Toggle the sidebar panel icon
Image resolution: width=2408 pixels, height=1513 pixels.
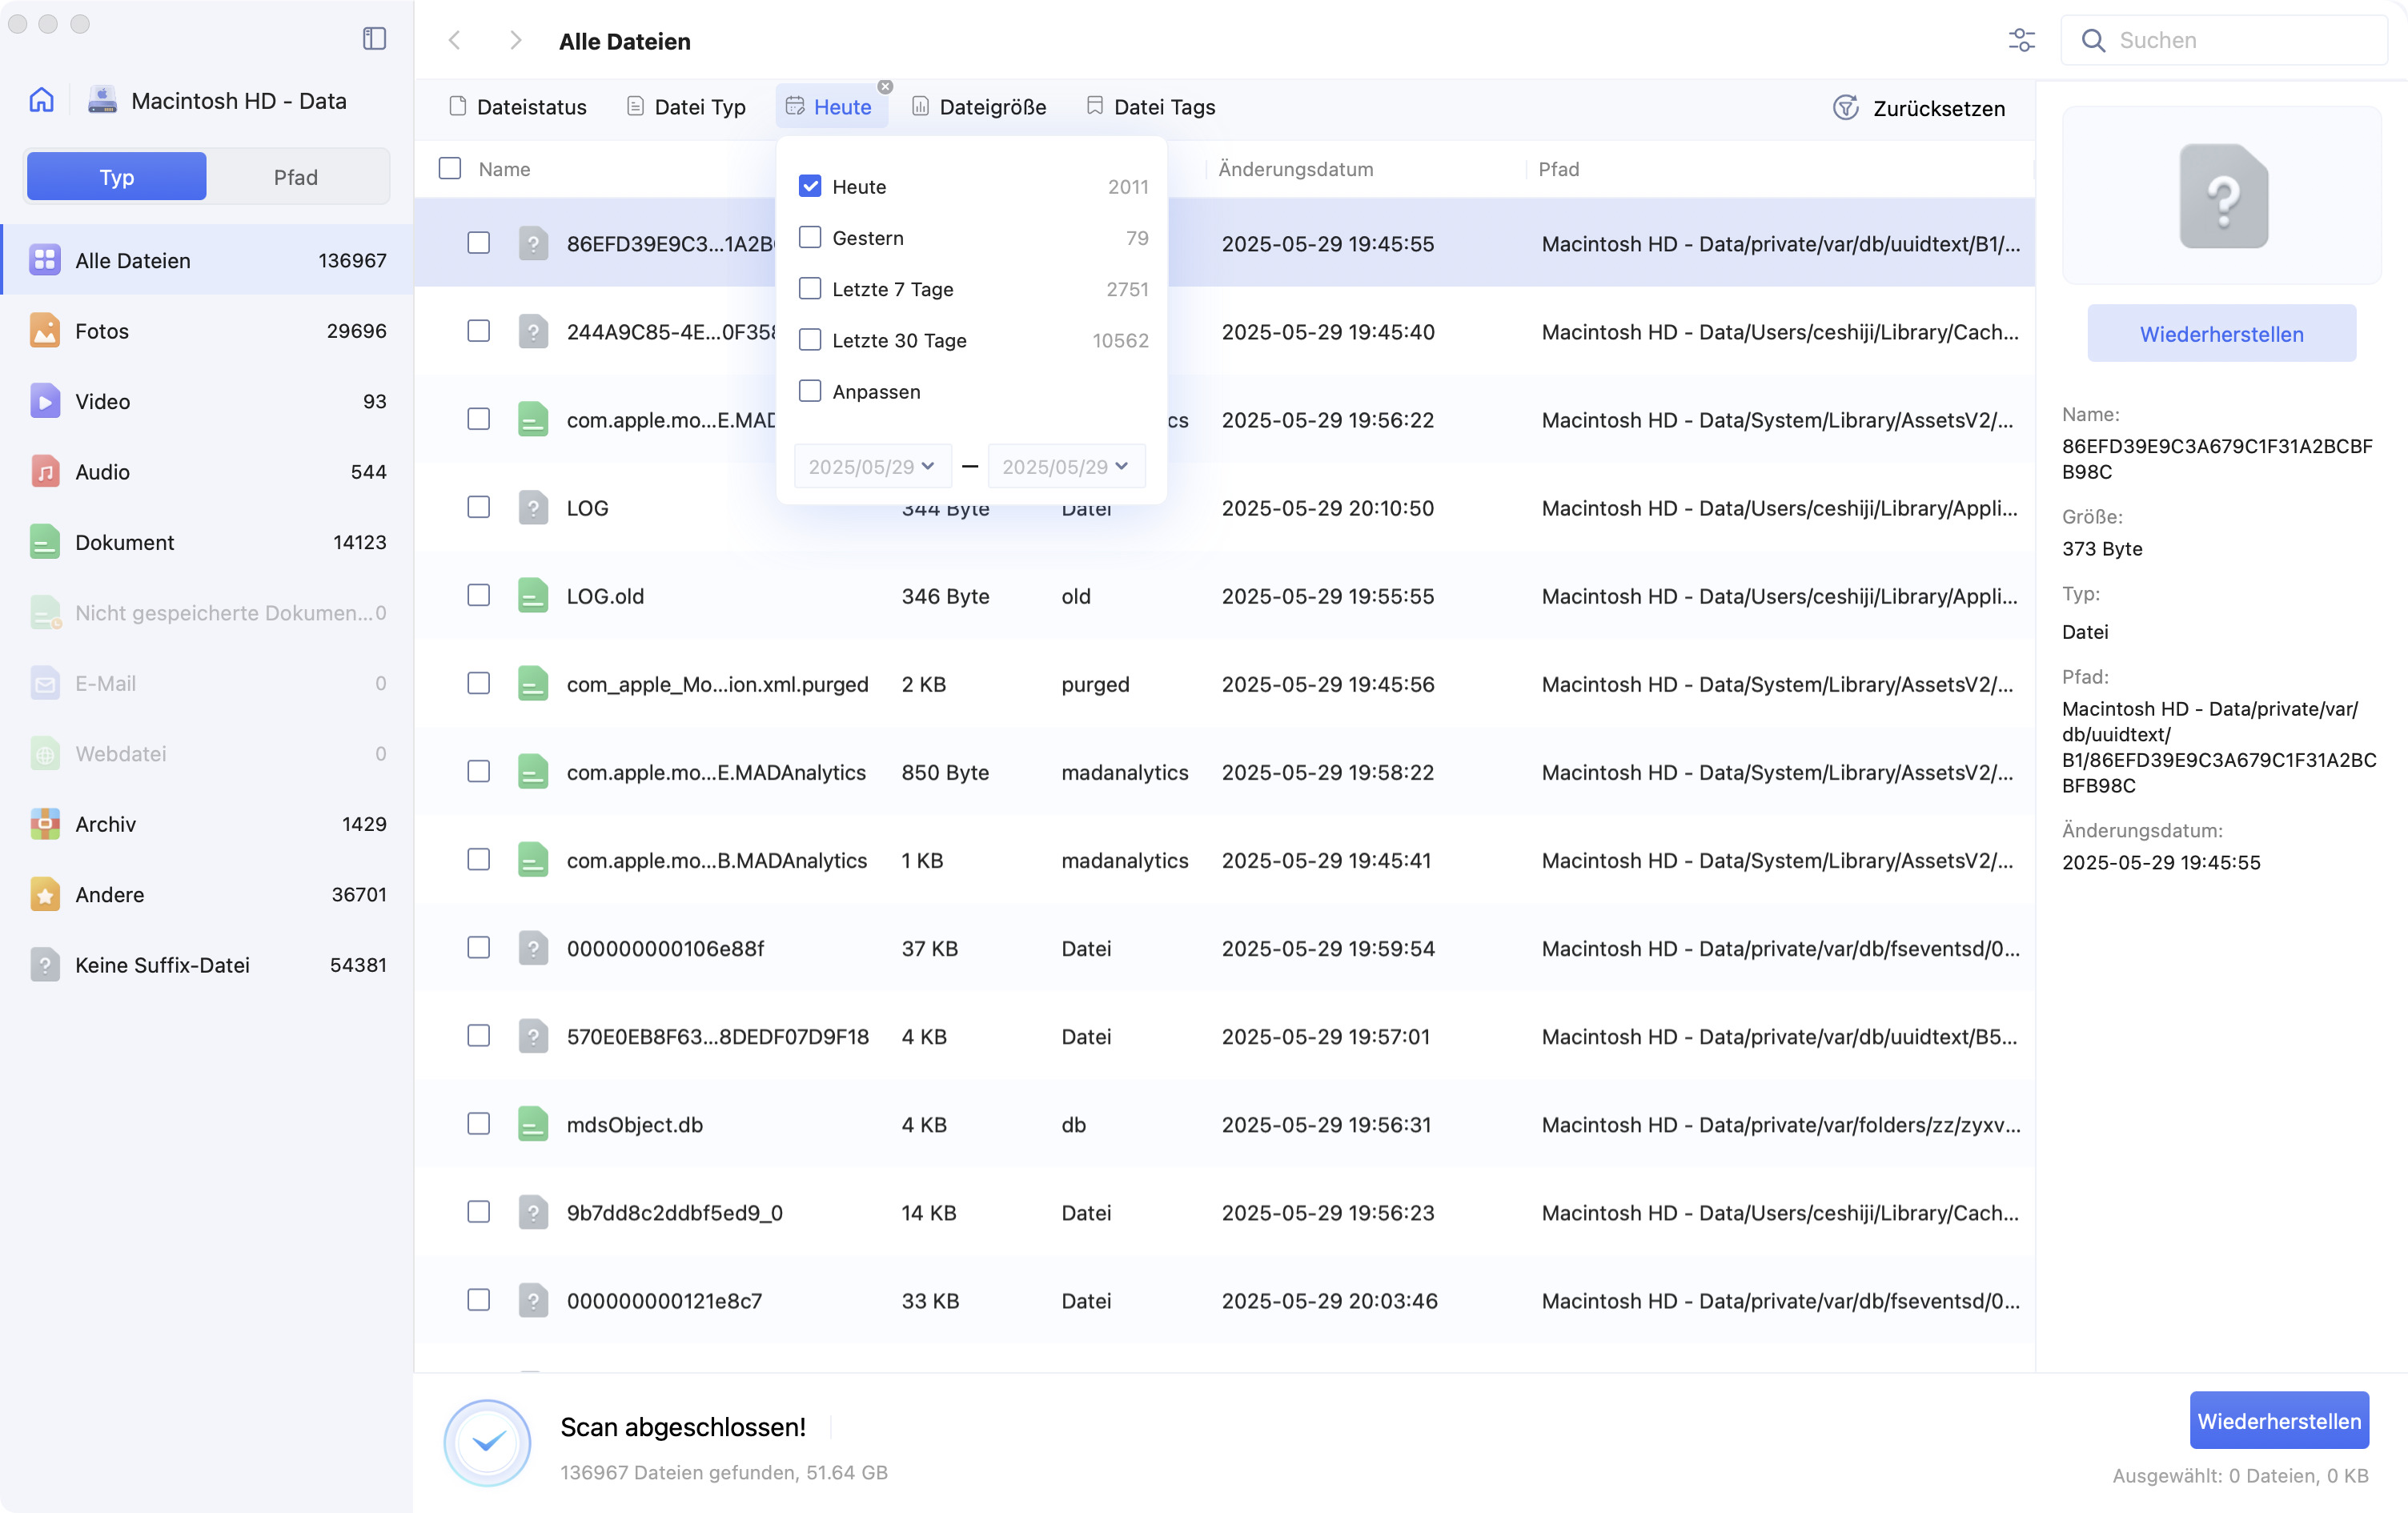pyautogui.click(x=374, y=38)
